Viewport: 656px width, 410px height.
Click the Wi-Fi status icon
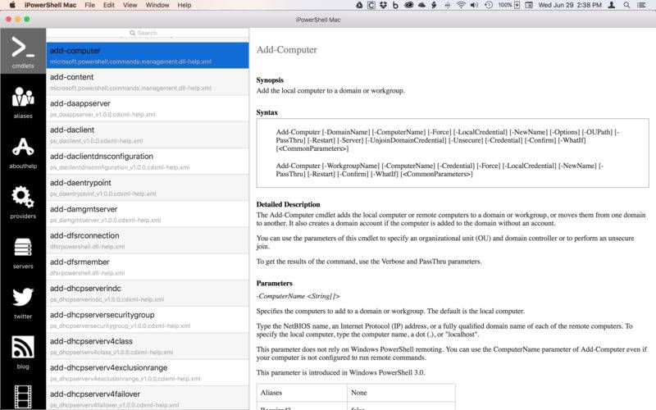tap(461, 5)
